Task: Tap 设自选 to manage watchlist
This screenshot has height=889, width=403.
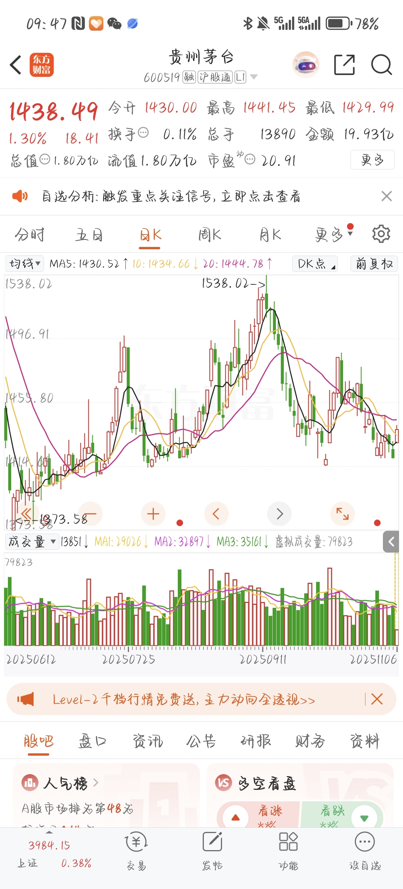Action: [x=365, y=851]
